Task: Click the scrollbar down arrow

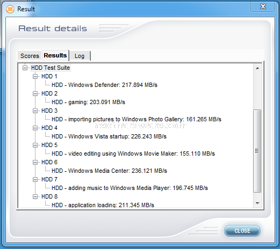Action: pos(257,203)
